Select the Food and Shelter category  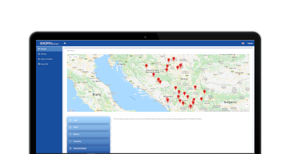(89, 148)
